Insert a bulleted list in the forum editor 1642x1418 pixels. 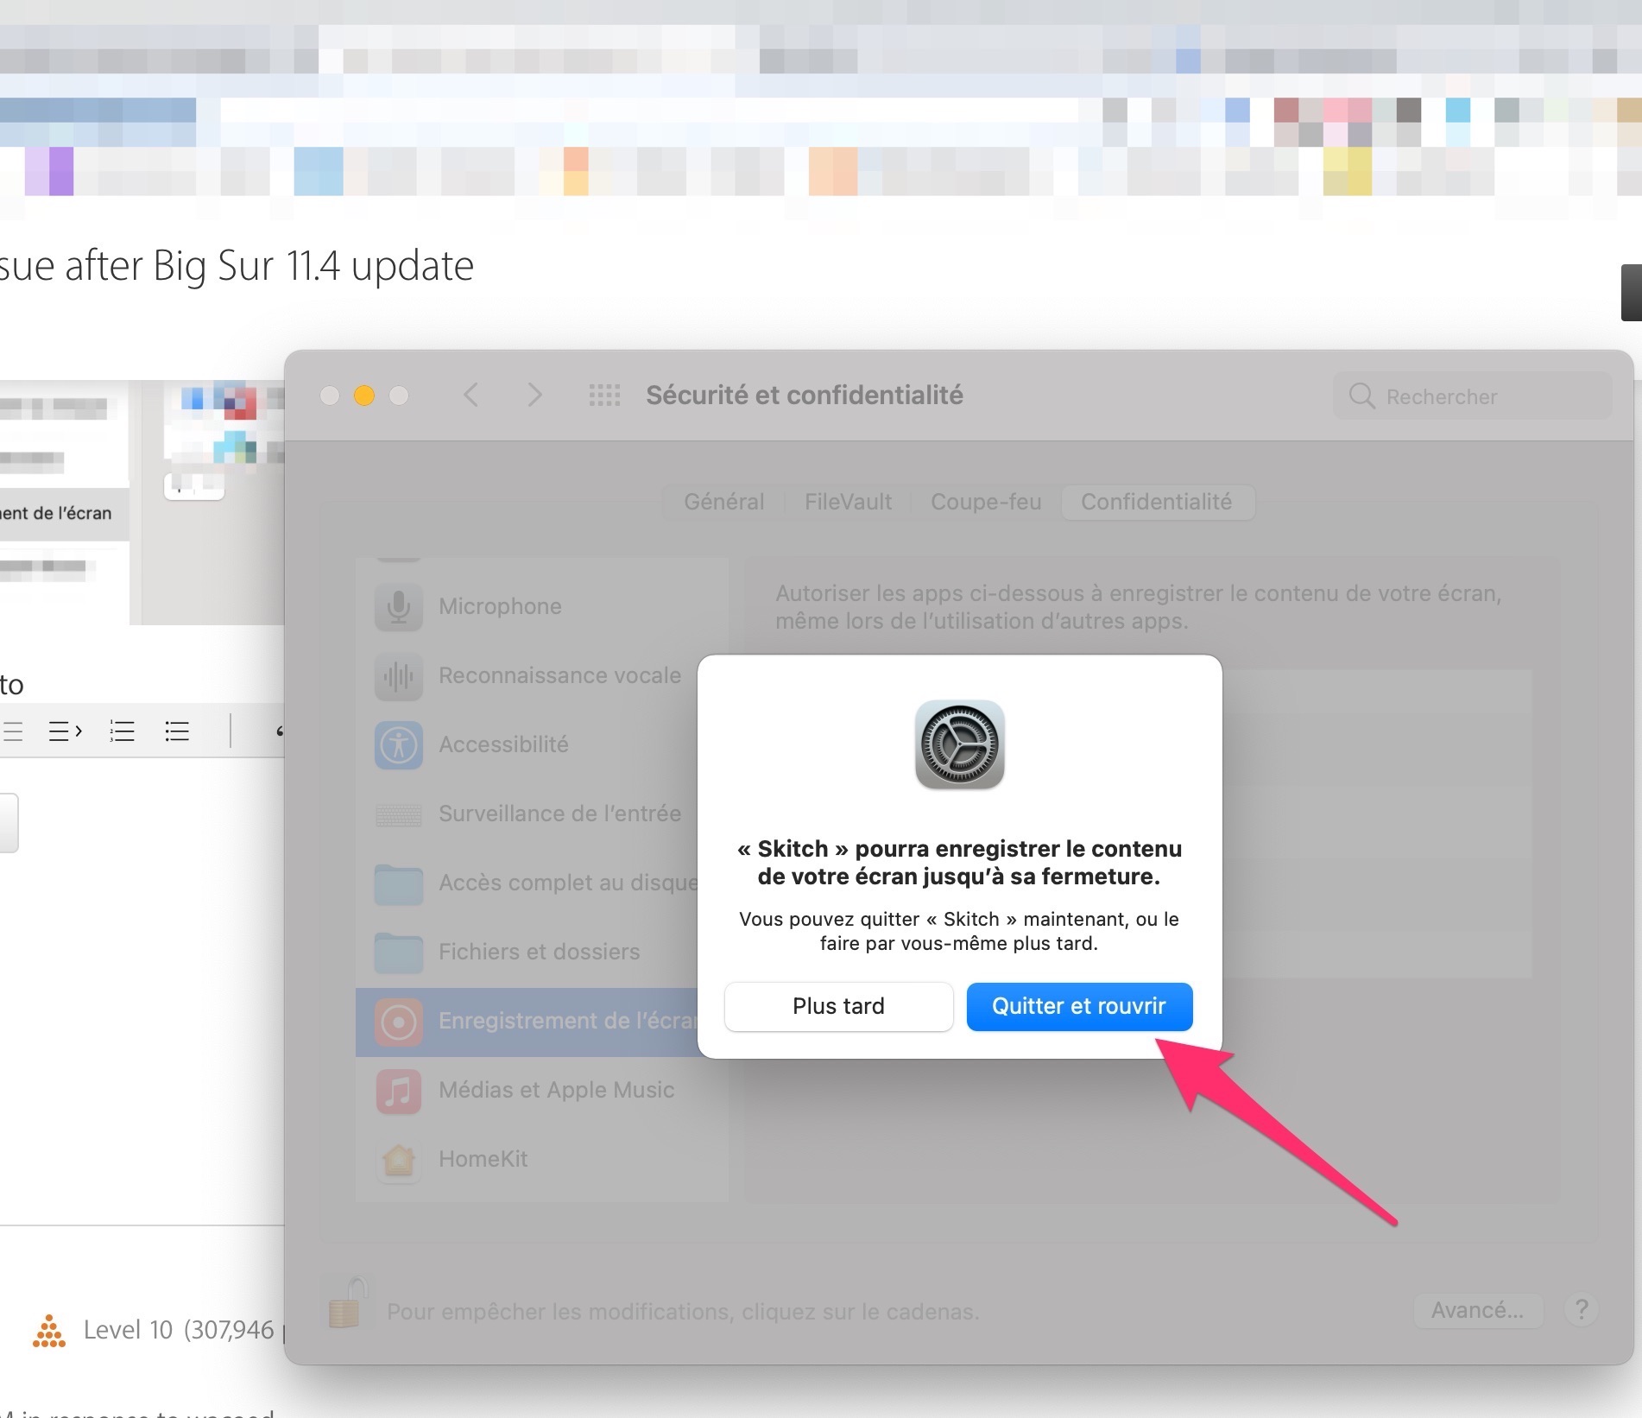tap(177, 731)
